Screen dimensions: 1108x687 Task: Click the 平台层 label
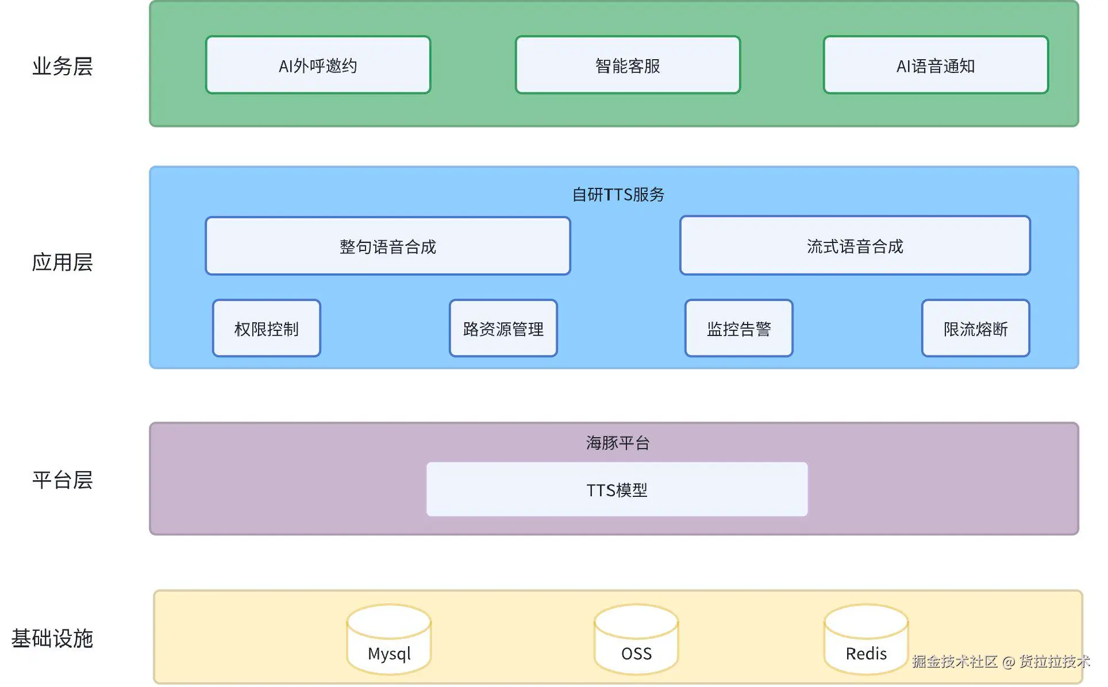(x=63, y=478)
